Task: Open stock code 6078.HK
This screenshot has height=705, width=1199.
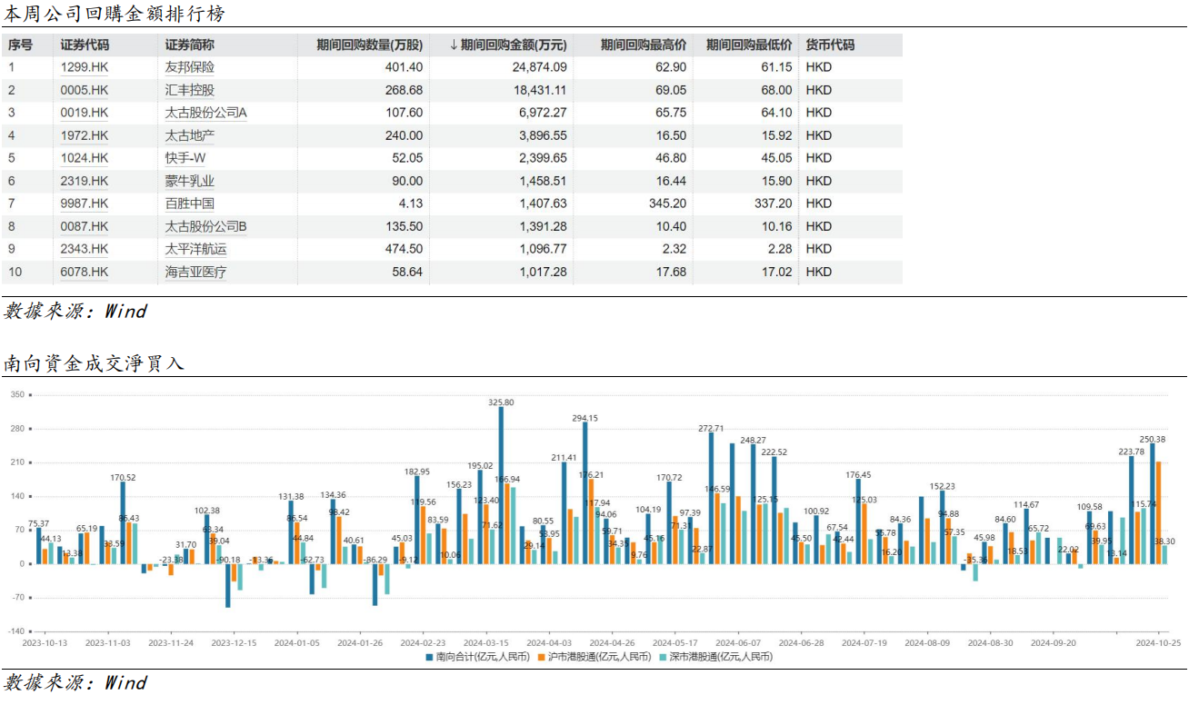Action: tap(85, 272)
